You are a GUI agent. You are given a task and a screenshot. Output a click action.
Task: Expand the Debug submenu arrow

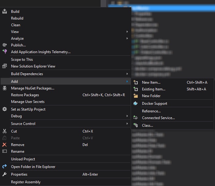pos(127,116)
